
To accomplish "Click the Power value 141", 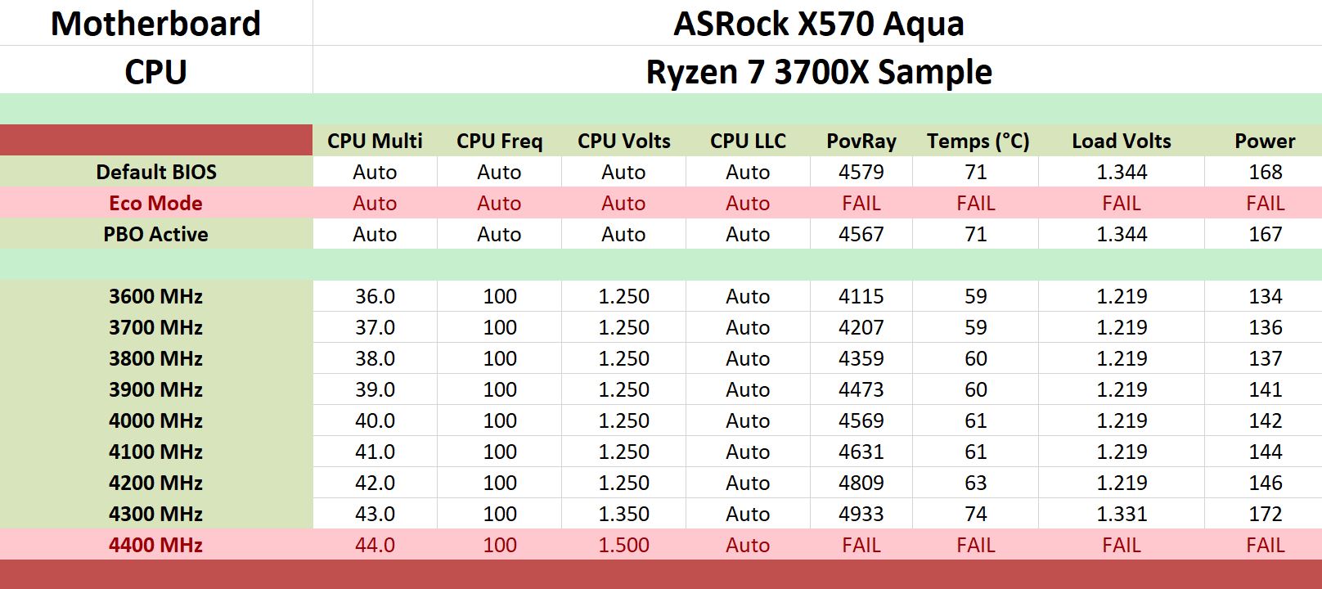I will click(x=1266, y=389).
